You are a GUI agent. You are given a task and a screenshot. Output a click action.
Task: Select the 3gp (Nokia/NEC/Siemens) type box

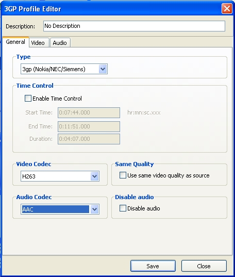64,69
